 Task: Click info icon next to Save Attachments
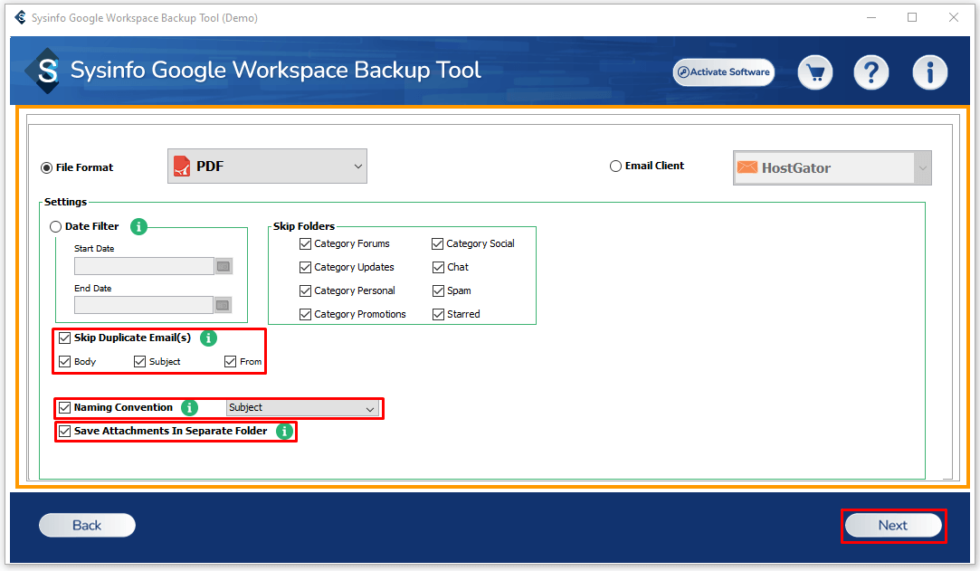[x=285, y=432]
